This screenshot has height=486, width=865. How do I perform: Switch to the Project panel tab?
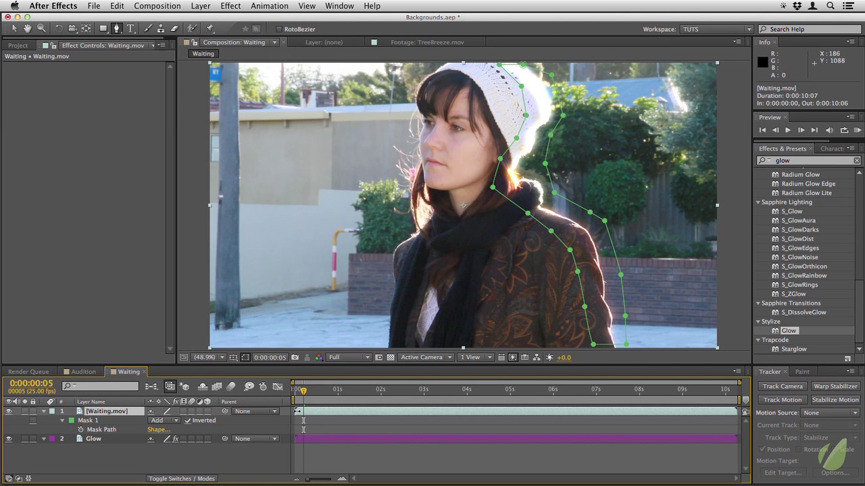[x=18, y=45]
